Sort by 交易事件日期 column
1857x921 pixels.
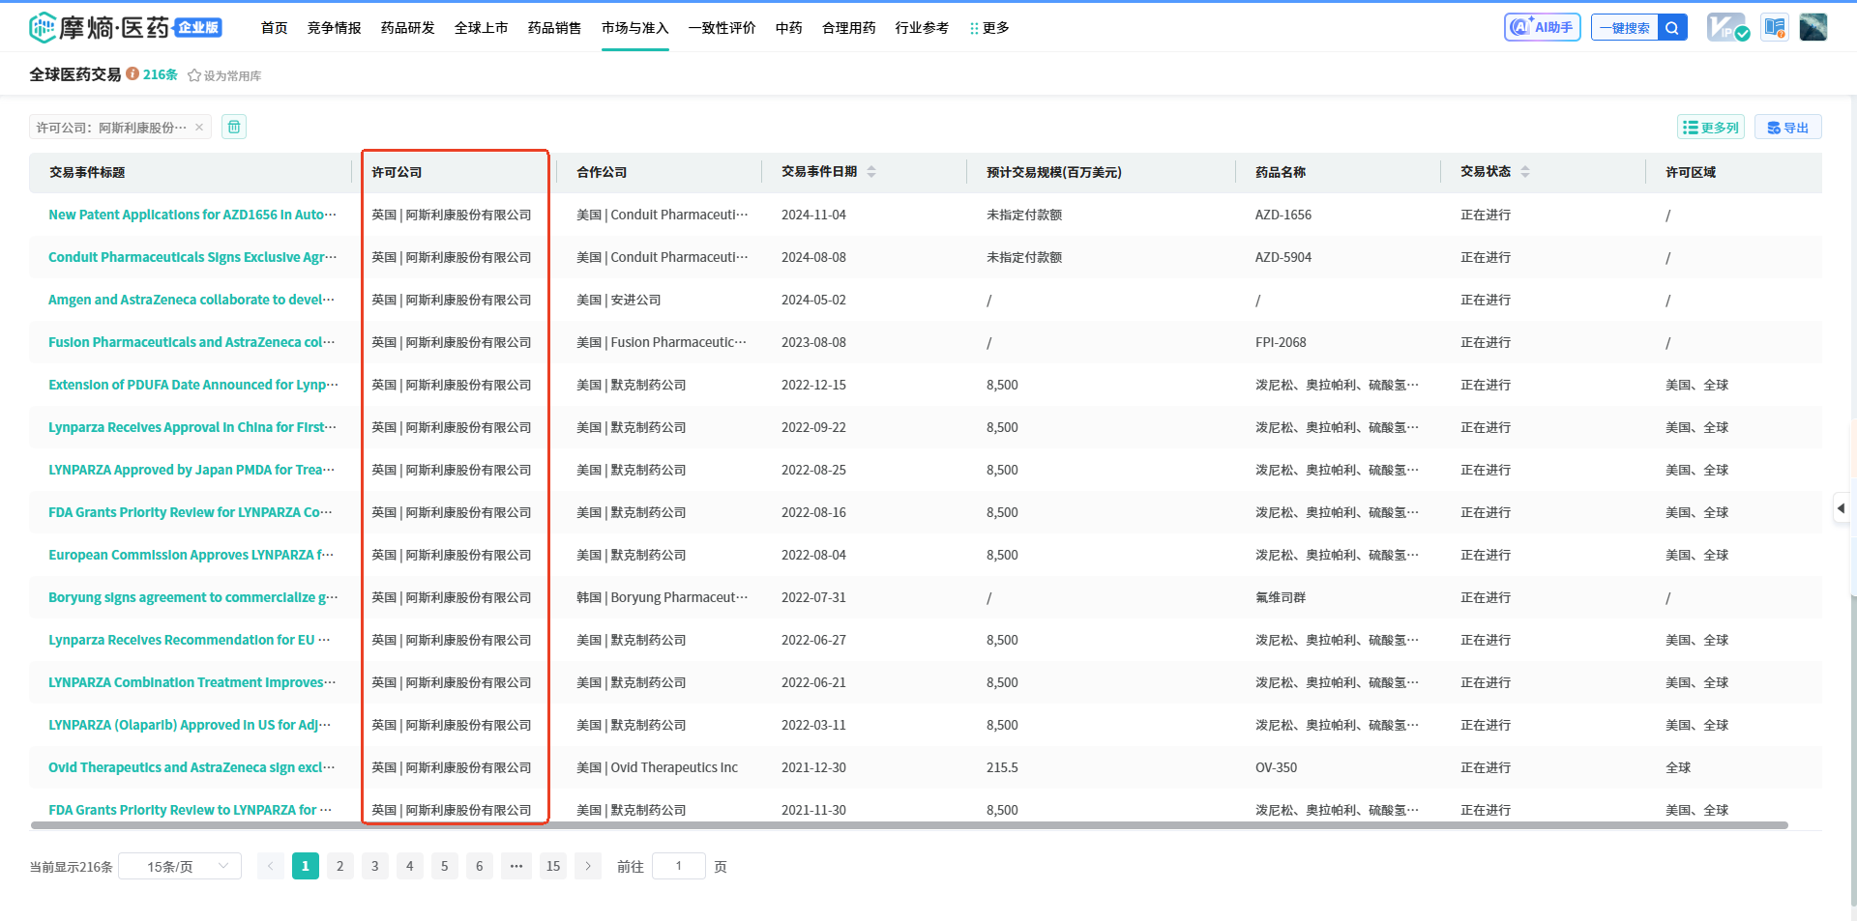pyautogui.click(x=871, y=171)
